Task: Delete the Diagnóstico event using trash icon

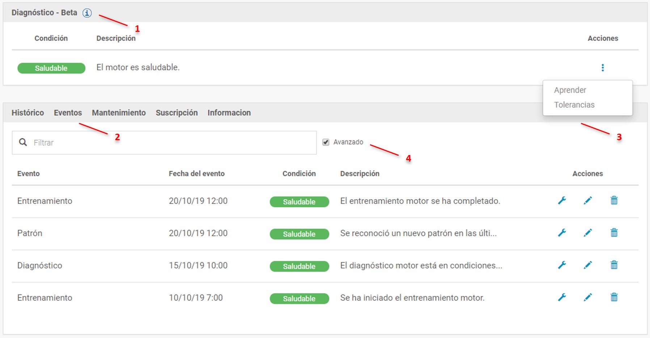Action: pyautogui.click(x=614, y=265)
